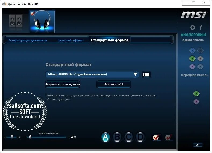
Task: Close the Диспетчер Realtek HD window
Action: pyautogui.click(x=204, y=3)
